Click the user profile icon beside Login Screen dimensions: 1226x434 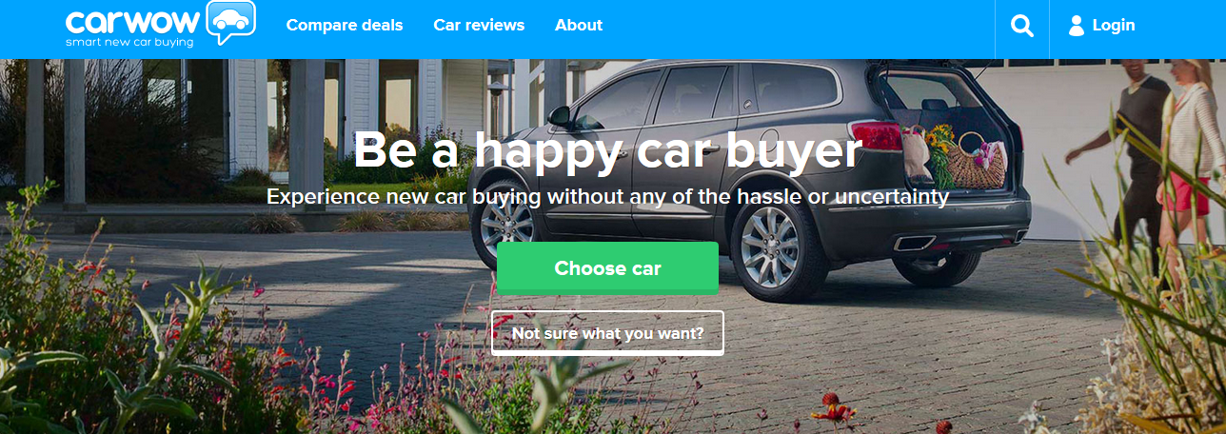pos(1077,26)
